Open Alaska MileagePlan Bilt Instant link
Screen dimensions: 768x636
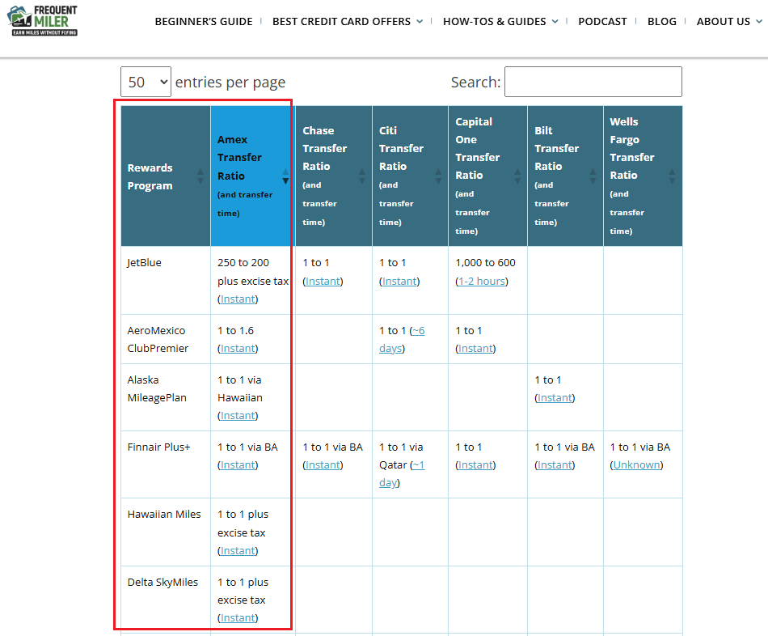(555, 397)
